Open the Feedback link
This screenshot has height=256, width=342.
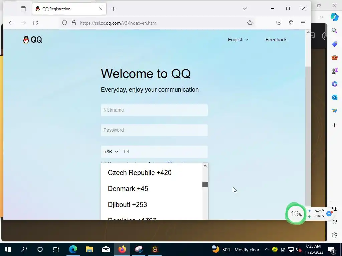276,40
